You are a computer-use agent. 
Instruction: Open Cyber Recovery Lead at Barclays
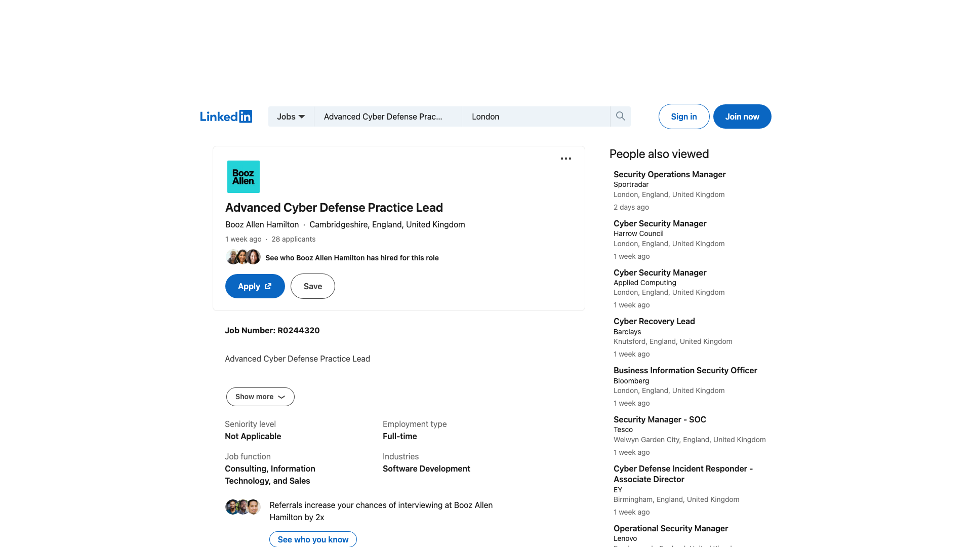tap(654, 321)
